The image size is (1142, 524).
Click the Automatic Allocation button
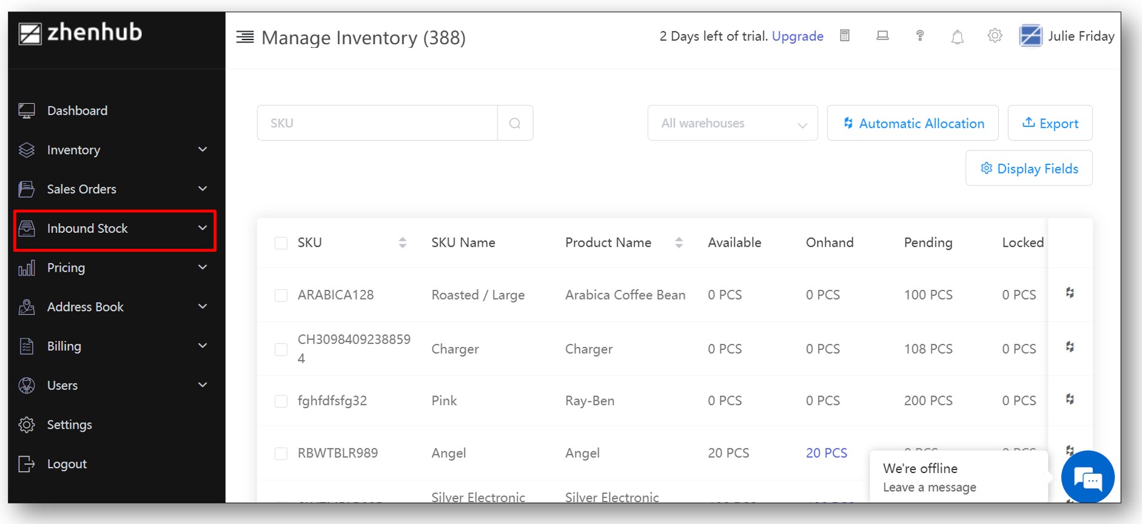tap(912, 123)
